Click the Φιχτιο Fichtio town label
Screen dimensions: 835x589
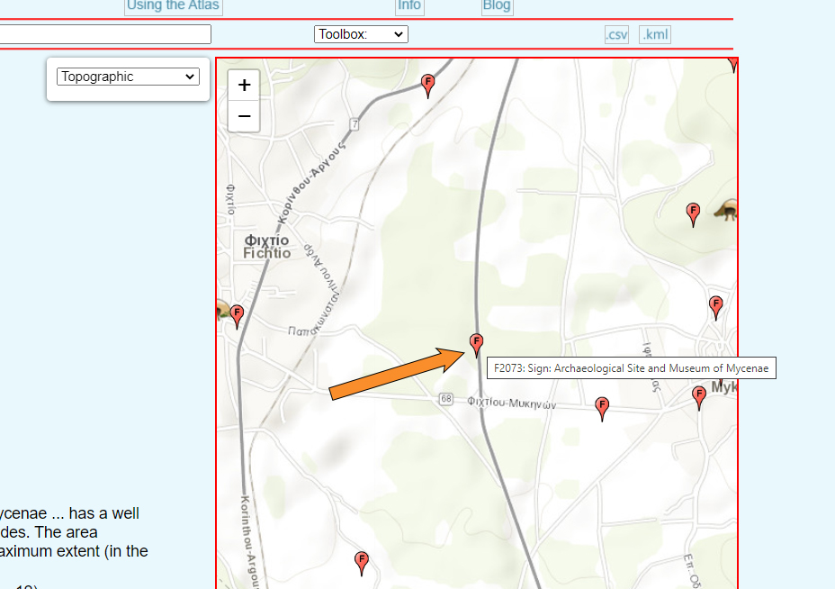click(267, 247)
